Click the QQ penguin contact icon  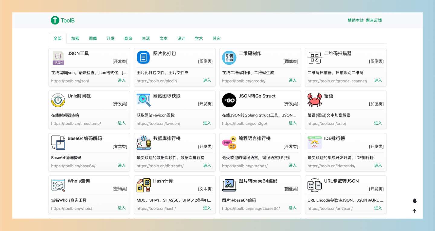(414, 201)
